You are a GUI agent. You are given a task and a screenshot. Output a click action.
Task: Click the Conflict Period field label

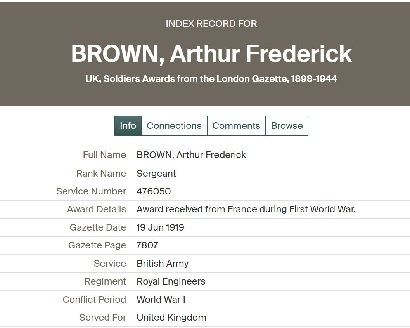94,300
